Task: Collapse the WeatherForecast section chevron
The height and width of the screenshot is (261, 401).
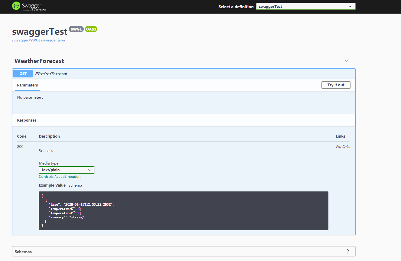Action: [347, 60]
